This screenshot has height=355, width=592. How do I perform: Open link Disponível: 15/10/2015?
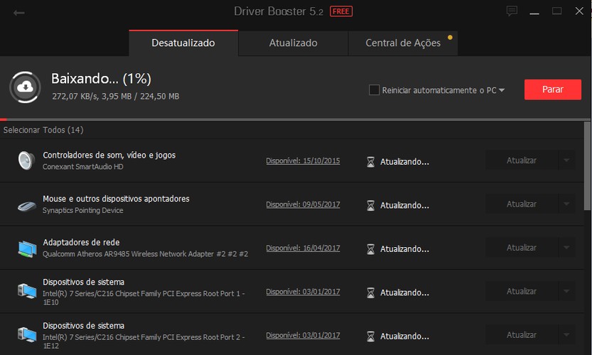(x=303, y=160)
